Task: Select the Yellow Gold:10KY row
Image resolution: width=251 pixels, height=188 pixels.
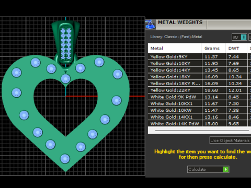Action: (x=199, y=63)
